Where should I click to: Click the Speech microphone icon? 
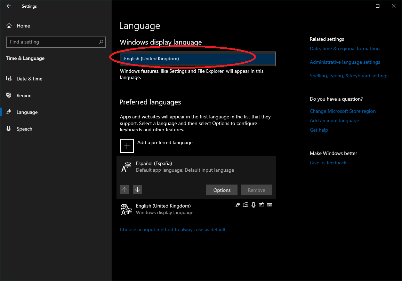[9, 128]
